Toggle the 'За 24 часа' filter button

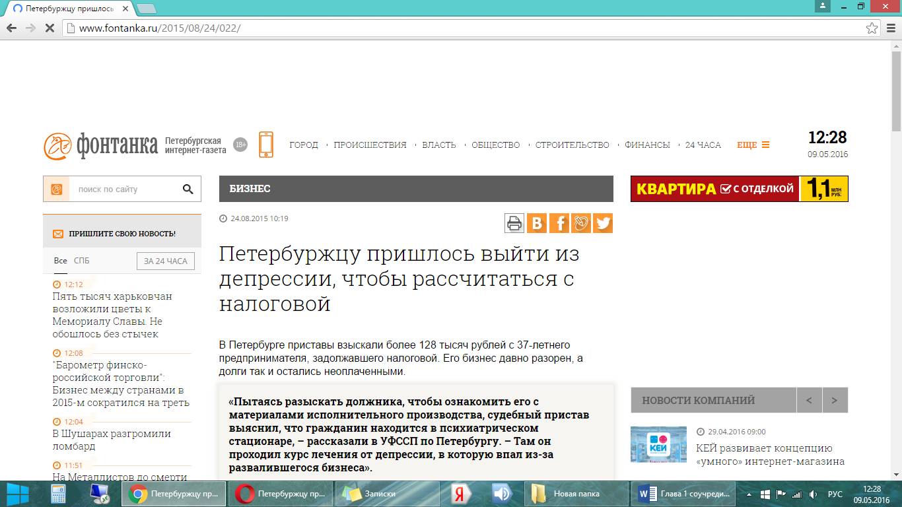[x=166, y=261]
